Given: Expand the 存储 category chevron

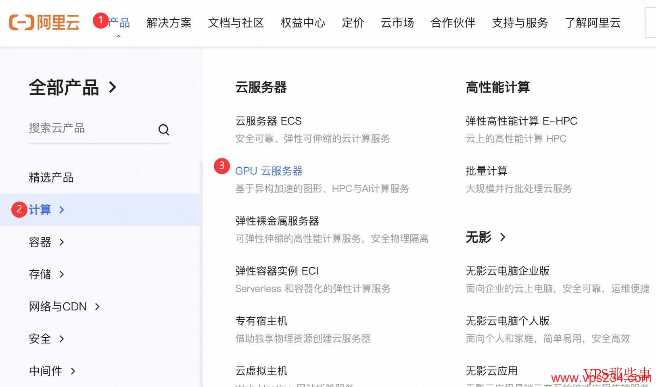Looking at the screenshot, I should tap(62, 274).
